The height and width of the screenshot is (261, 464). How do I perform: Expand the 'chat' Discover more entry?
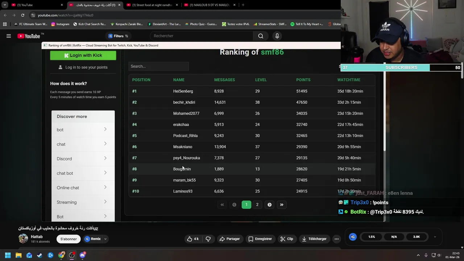pos(83,144)
